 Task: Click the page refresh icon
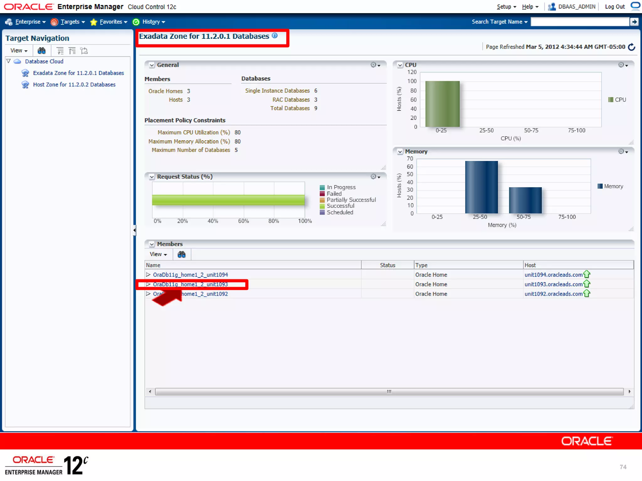point(632,47)
